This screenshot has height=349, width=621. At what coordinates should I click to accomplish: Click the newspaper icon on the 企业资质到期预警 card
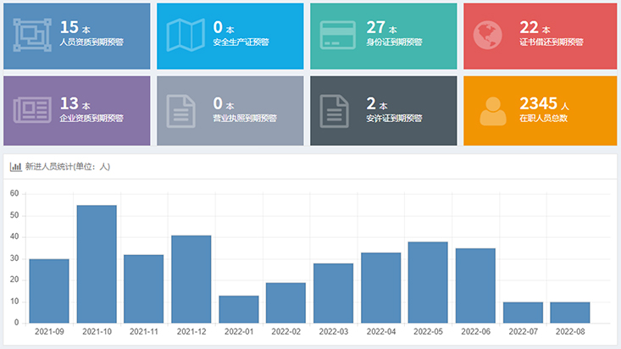coord(32,110)
